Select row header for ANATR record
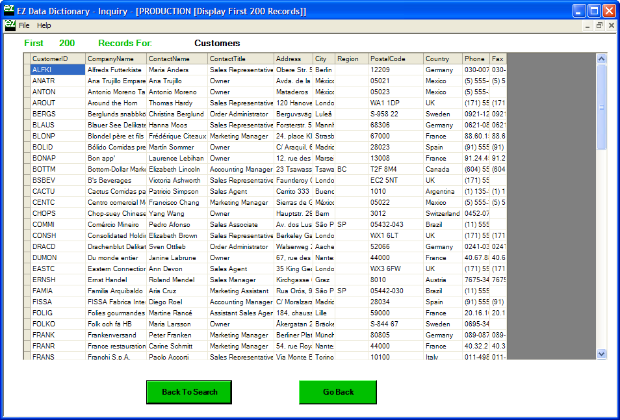This screenshot has height=420, width=620. pyautogui.click(x=27, y=81)
